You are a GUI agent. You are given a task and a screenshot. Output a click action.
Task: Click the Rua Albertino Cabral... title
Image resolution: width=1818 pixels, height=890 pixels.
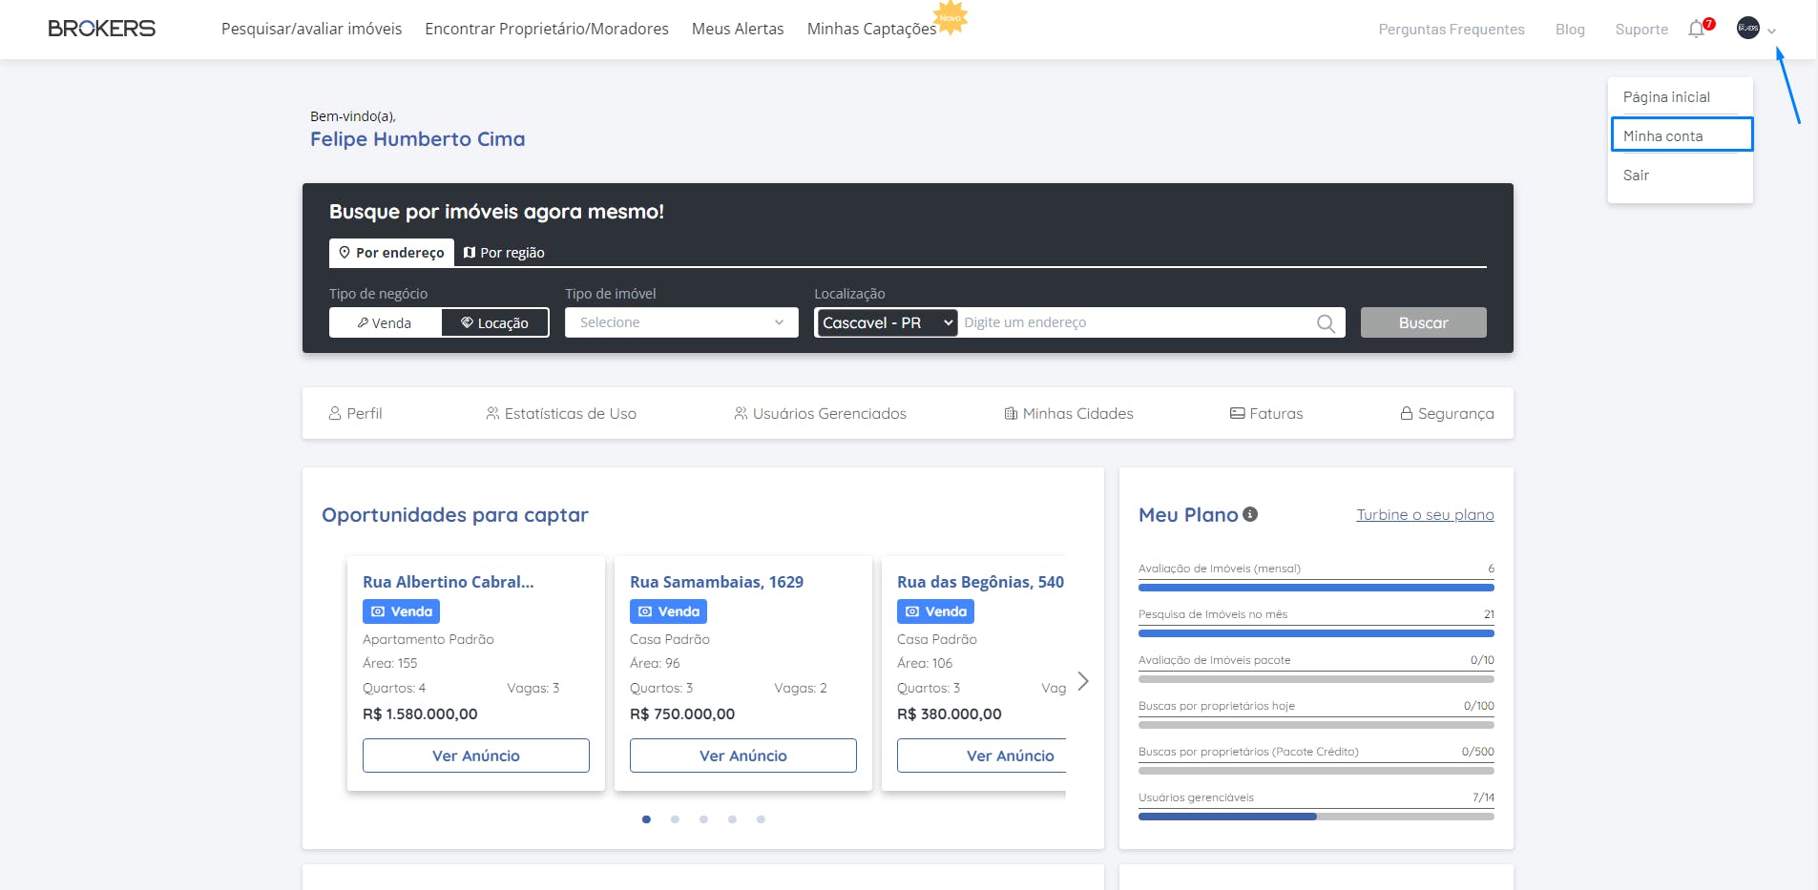[448, 582]
